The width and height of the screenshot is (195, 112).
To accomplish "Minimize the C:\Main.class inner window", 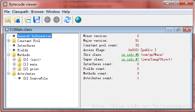I will point(170,30).
